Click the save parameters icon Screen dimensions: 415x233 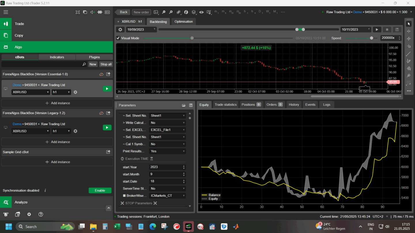[191, 105]
